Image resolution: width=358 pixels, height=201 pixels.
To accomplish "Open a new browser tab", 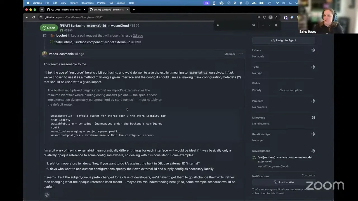I will tap(134, 9).
